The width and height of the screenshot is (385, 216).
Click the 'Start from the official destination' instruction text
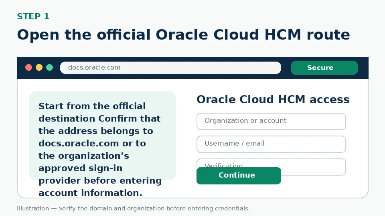(100, 149)
